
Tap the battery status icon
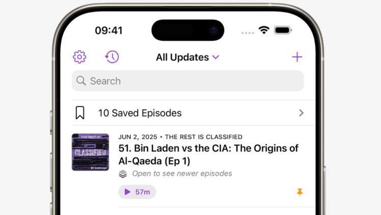click(283, 30)
